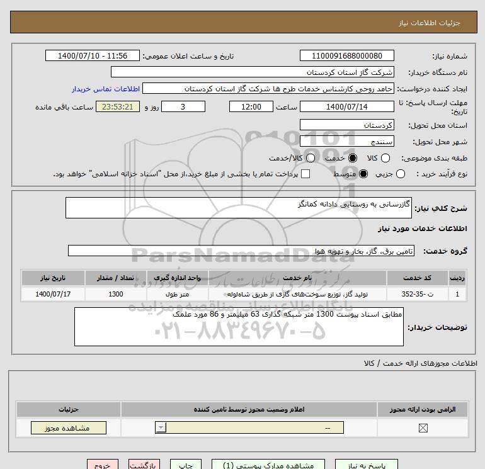
Task: Select the کالا radio button
Action: tap(385, 158)
